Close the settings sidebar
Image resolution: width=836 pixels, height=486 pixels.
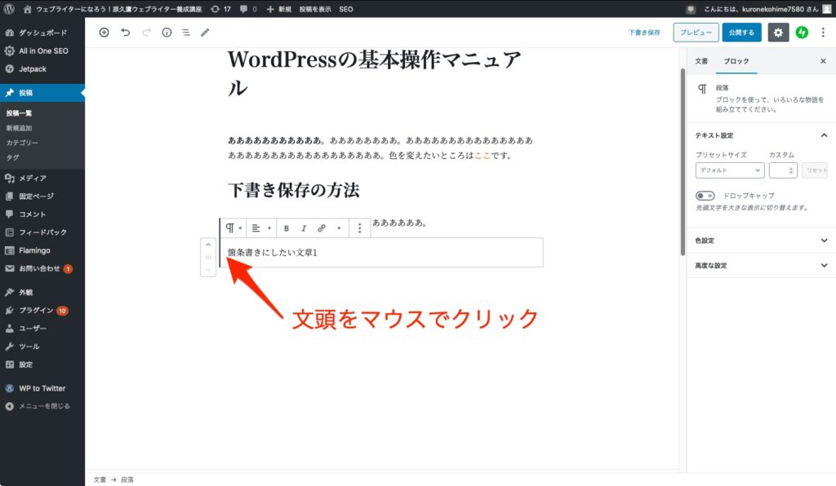(823, 61)
